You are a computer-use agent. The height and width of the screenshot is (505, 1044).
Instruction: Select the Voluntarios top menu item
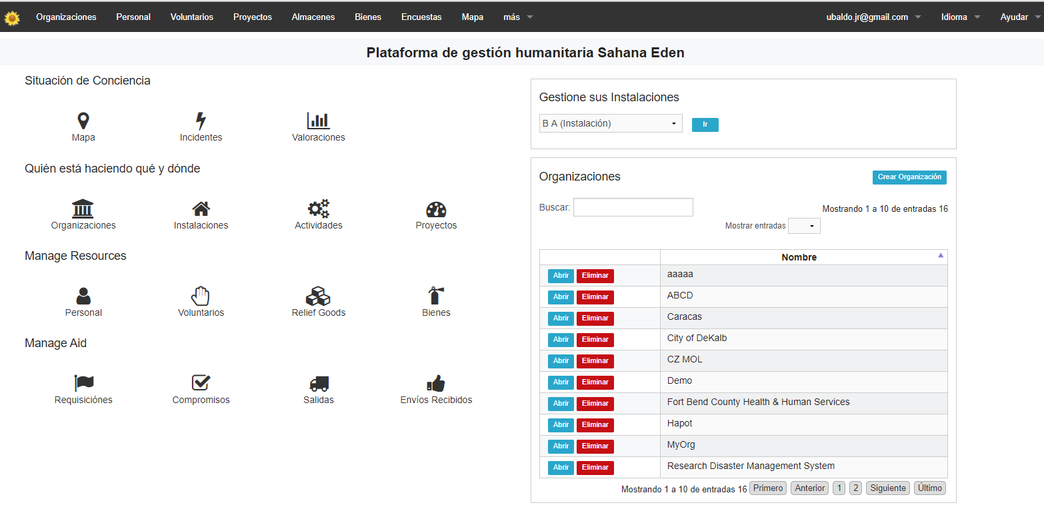192,17
